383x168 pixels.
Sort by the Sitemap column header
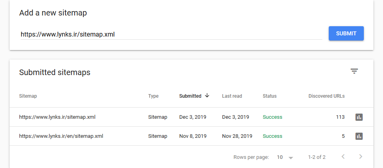click(28, 96)
